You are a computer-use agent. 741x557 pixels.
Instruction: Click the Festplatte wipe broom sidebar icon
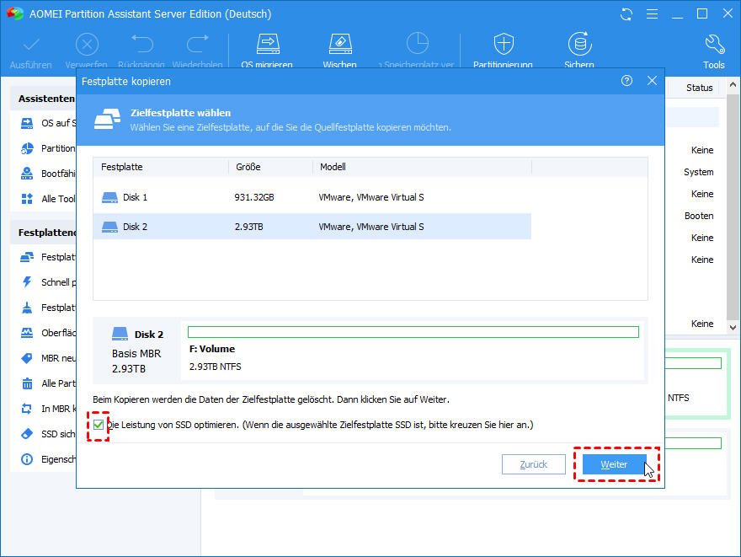pyautogui.click(x=27, y=308)
